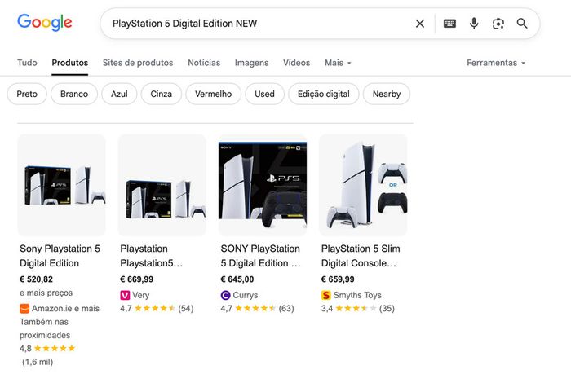Screen dimensions: 571x374
Task: Open the on-screen keyboard icon
Action: [449, 24]
